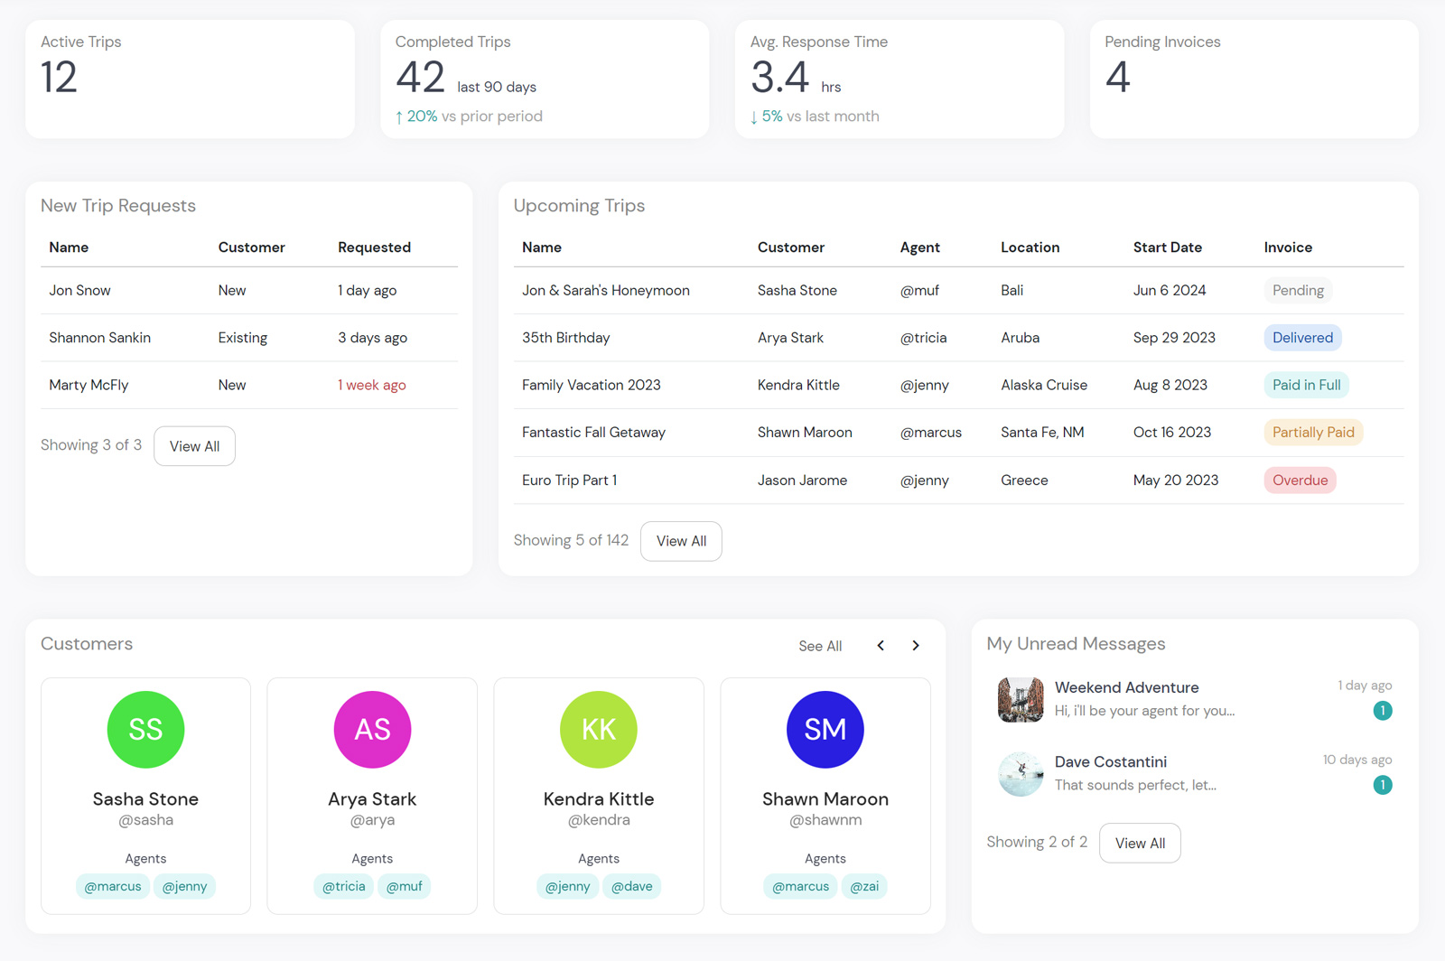The image size is (1445, 961).
Task: Click Kendra Kittle's KK avatar circle
Action: click(x=599, y=730)
